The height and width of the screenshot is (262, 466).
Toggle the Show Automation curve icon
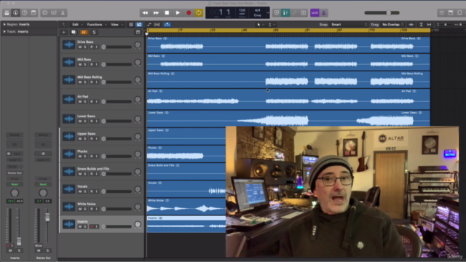pyautogui.click(x=149, y=25)
